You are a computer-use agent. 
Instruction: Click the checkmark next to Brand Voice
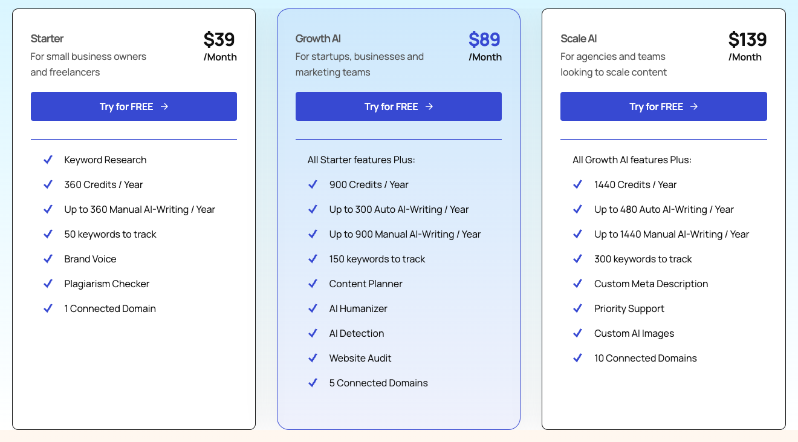coord(48,259)
